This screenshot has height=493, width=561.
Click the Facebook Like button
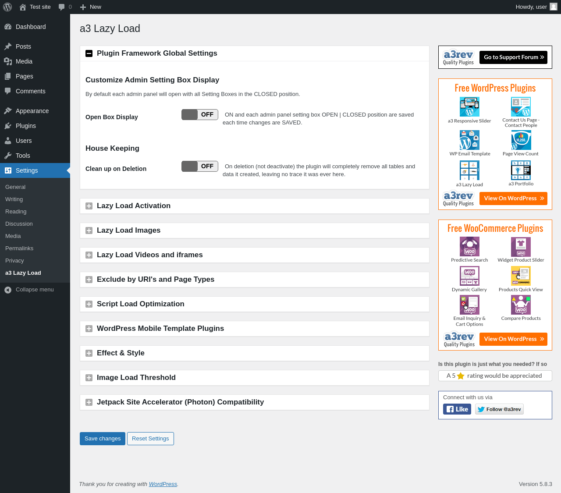click(457, 409)
